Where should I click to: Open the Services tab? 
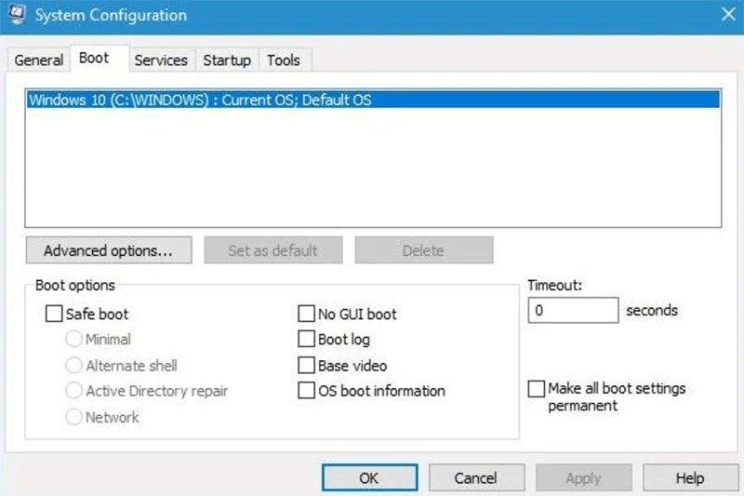[x=161, y=60]
